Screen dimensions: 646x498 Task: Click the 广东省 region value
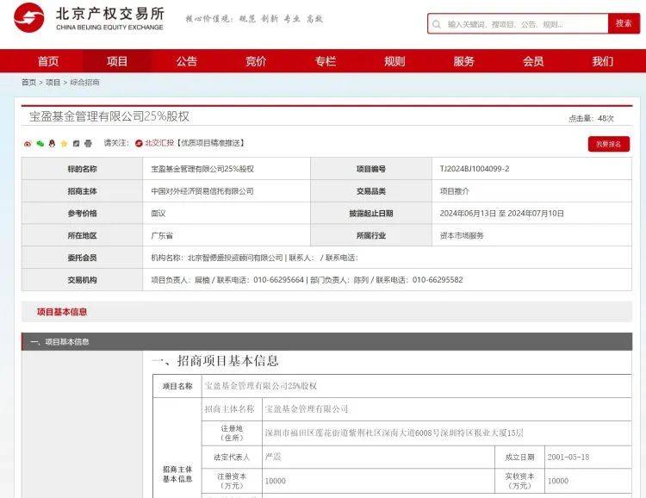[162, 235]
